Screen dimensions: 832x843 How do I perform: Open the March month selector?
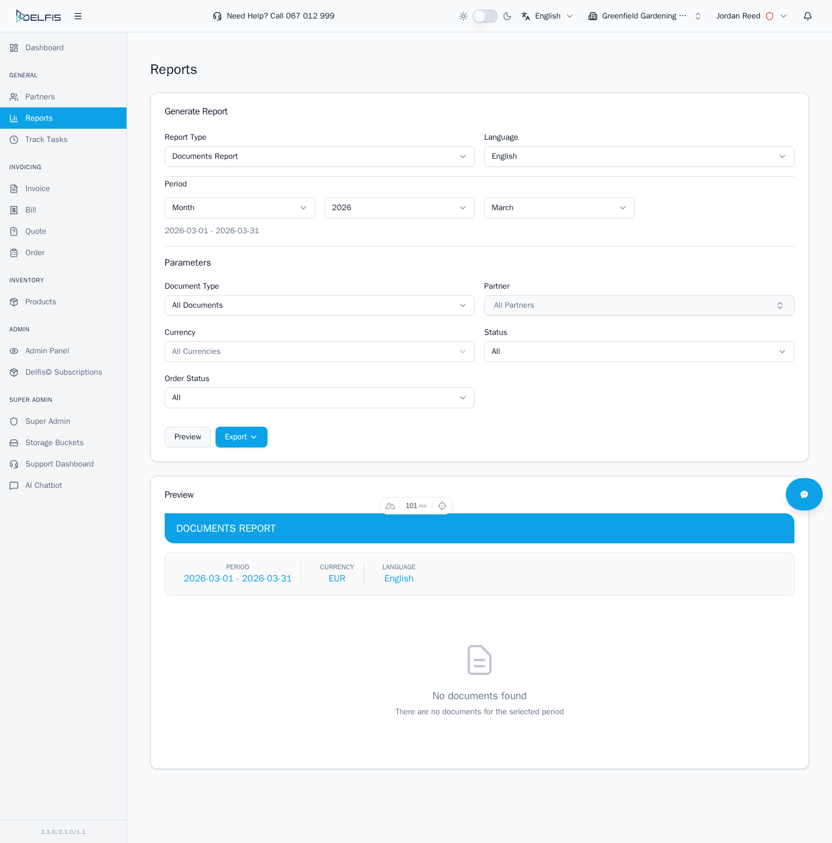tap(559, 207)
